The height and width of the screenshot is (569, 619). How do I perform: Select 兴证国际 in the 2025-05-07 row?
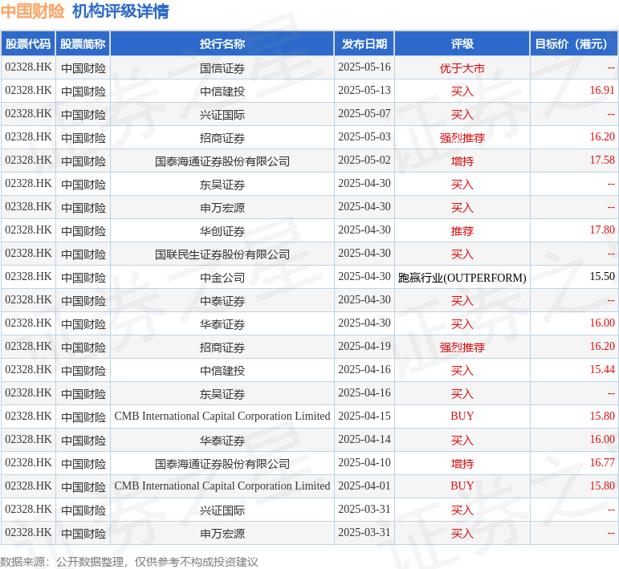222,115
